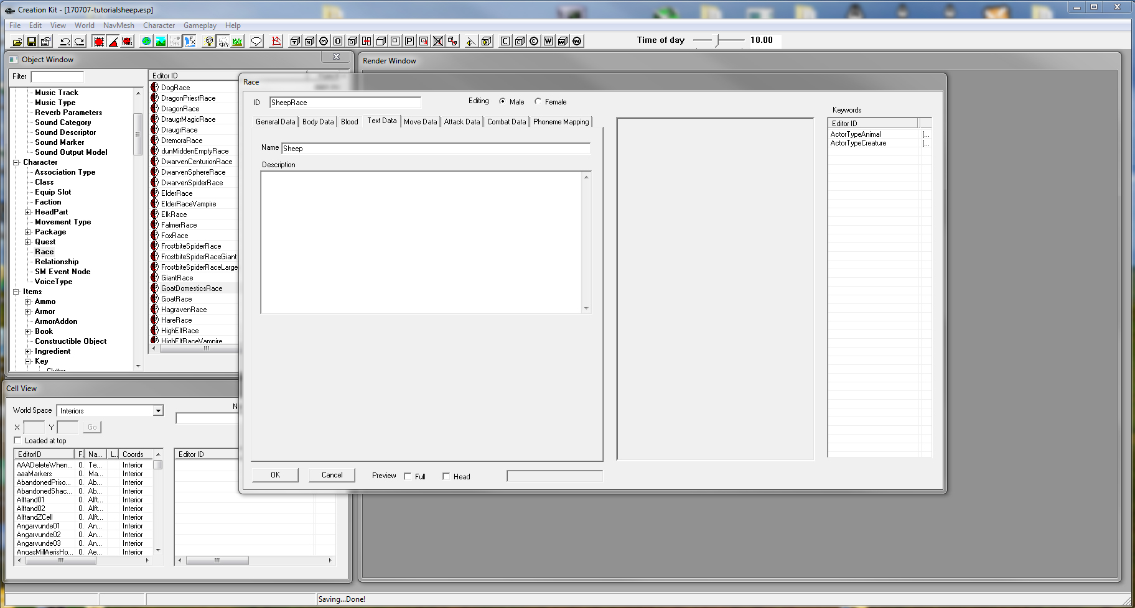Click the Coords column header in Cell View

(136, 454)
